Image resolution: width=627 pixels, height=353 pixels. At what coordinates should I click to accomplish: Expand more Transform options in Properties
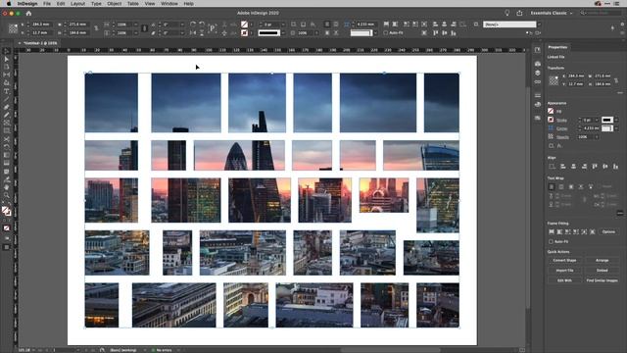(x=620, y=93)
